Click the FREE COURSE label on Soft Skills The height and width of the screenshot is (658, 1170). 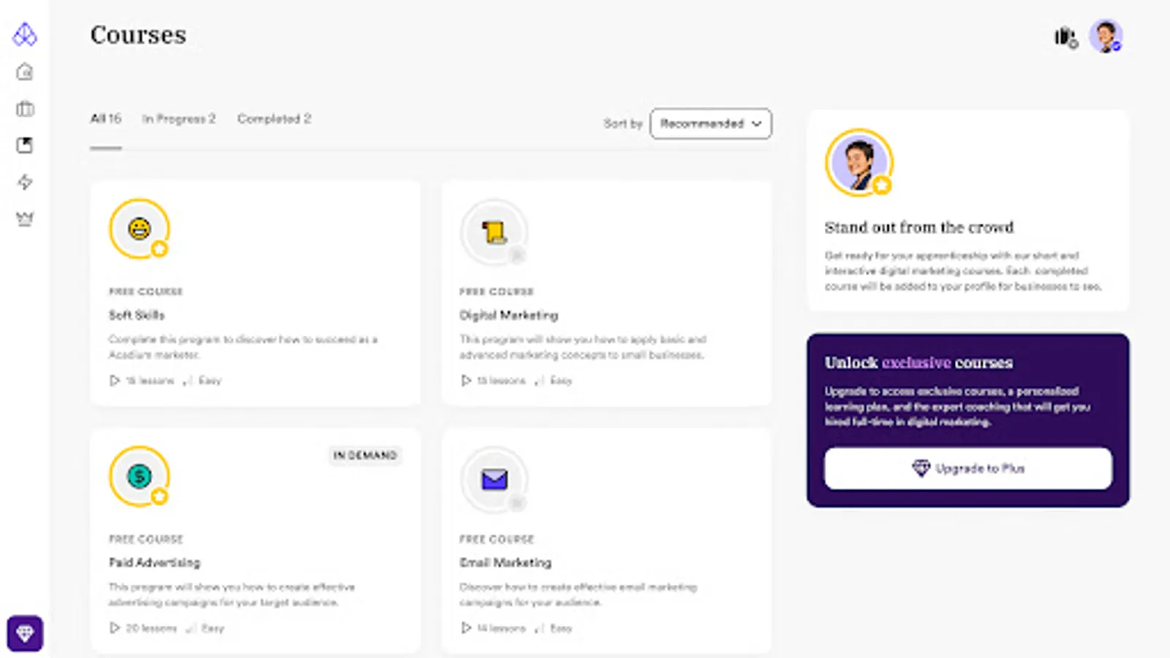click(146, 291)
